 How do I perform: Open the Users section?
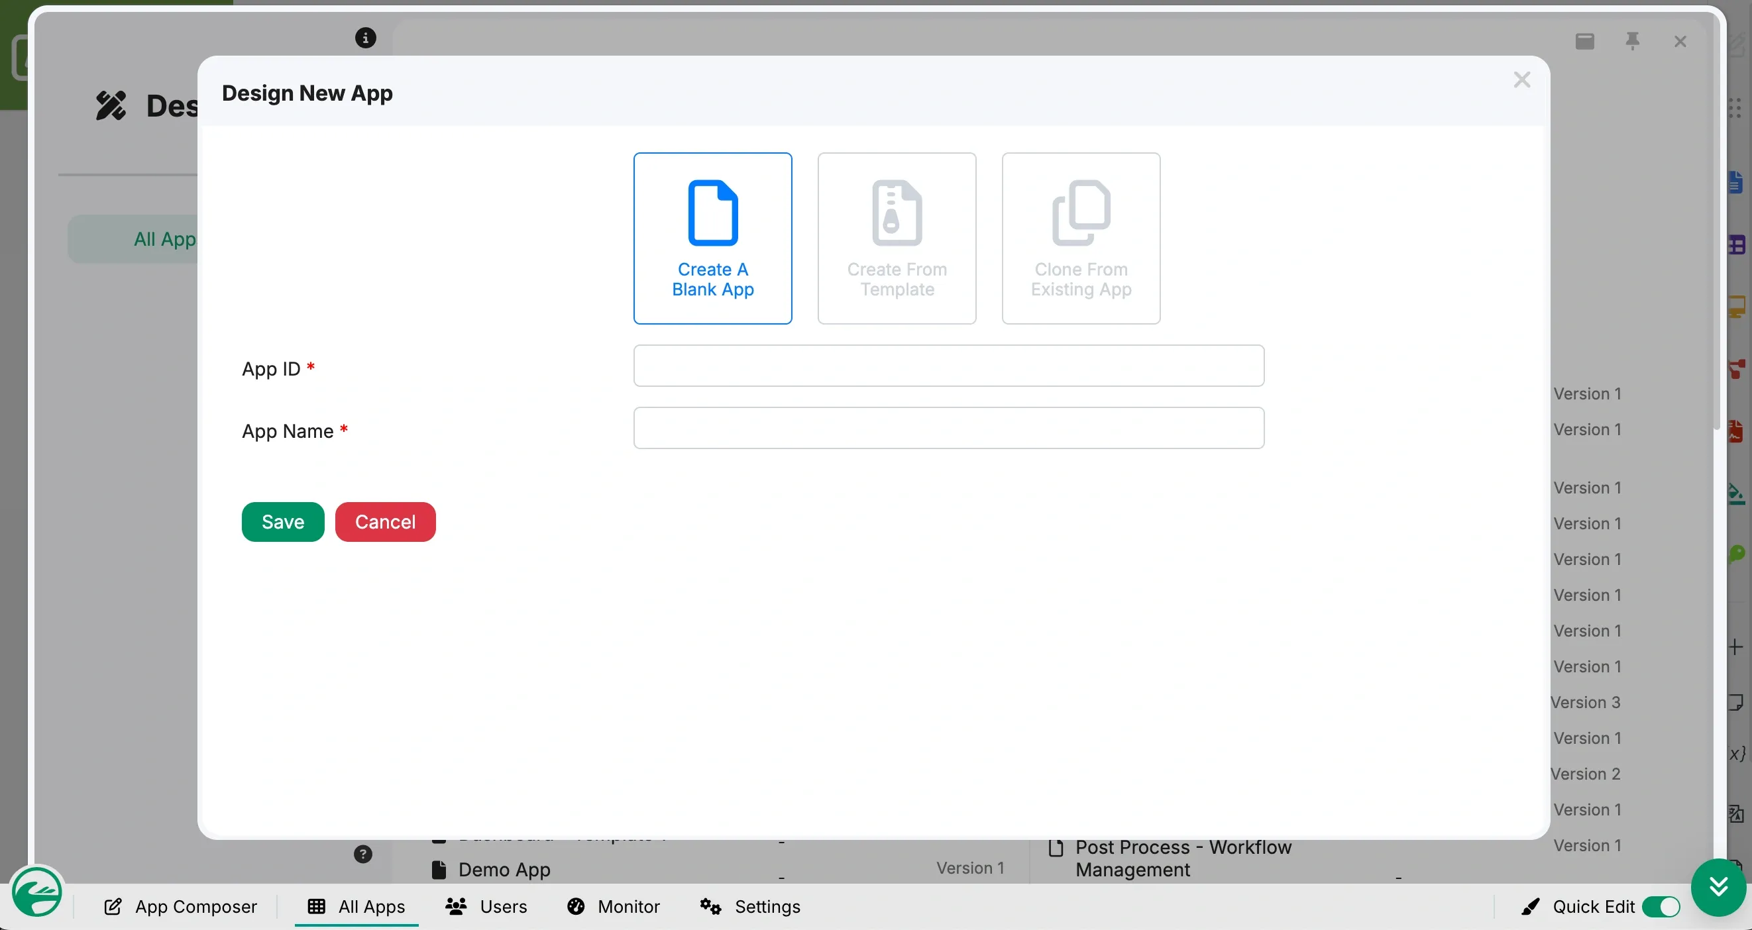(486, 906)
